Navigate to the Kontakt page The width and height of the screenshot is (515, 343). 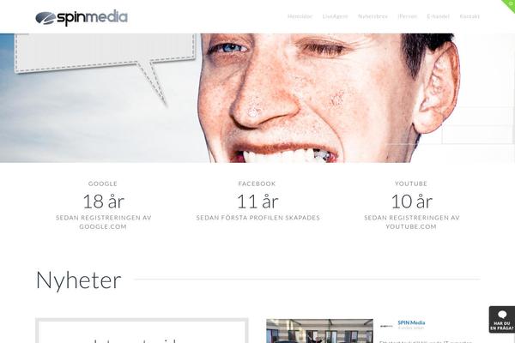[x=470, y=16]
